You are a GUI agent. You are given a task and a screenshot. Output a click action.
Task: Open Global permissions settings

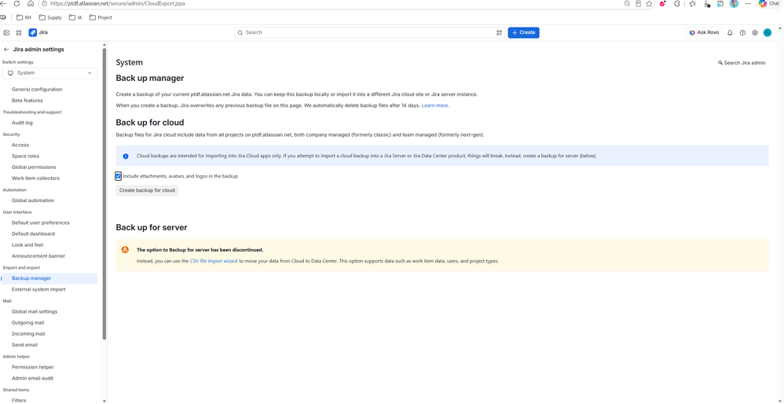click(x=34, y=167)
